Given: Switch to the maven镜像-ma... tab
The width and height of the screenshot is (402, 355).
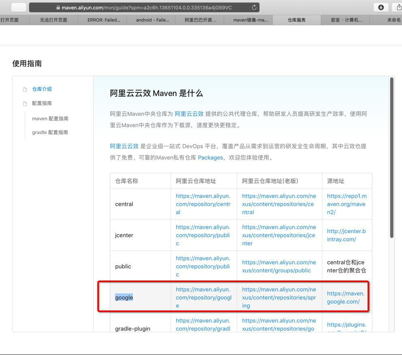Looking at the screenshot, I should click(250, 20).
